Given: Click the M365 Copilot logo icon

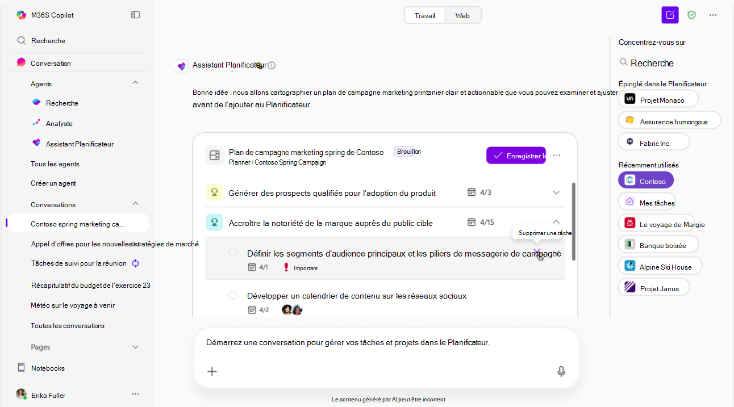Looking at the screenshot, I should (x=21, y=15).
